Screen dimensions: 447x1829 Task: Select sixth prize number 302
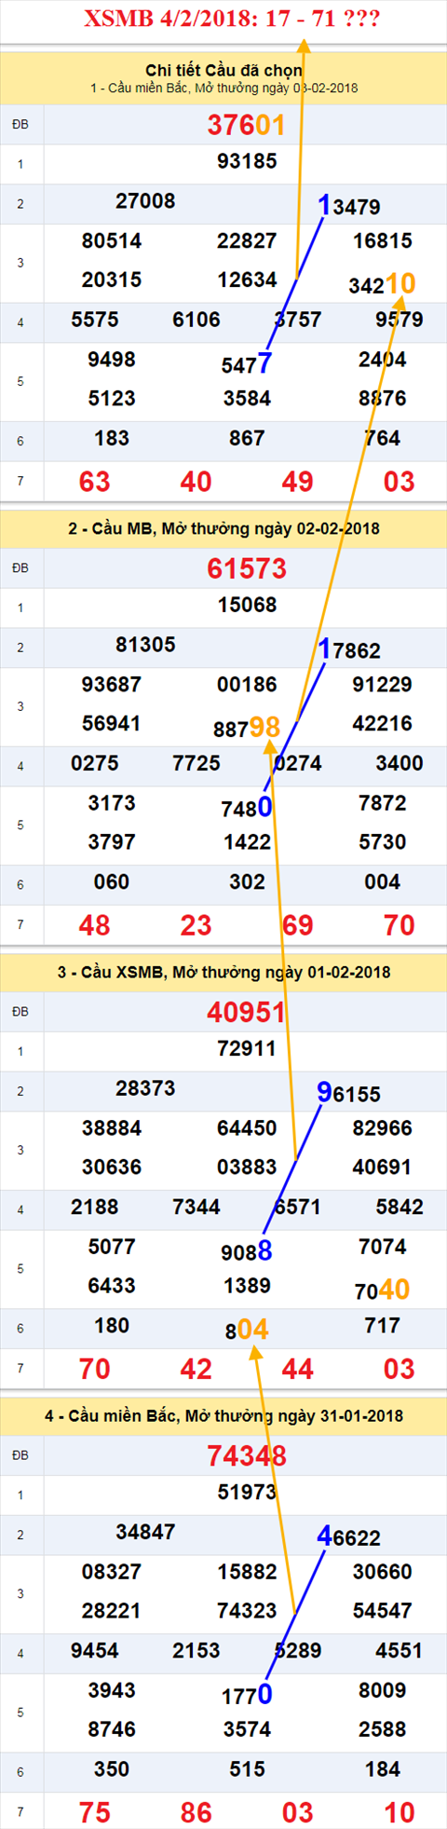[247, 881]
